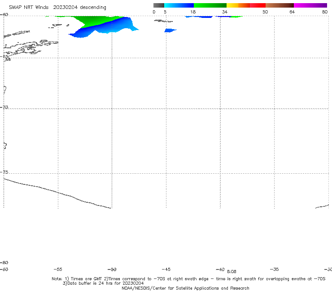This screenshot has width=332, height=291.
Task: Pick the gray segment of the color bar
Action: pos(158,5)
